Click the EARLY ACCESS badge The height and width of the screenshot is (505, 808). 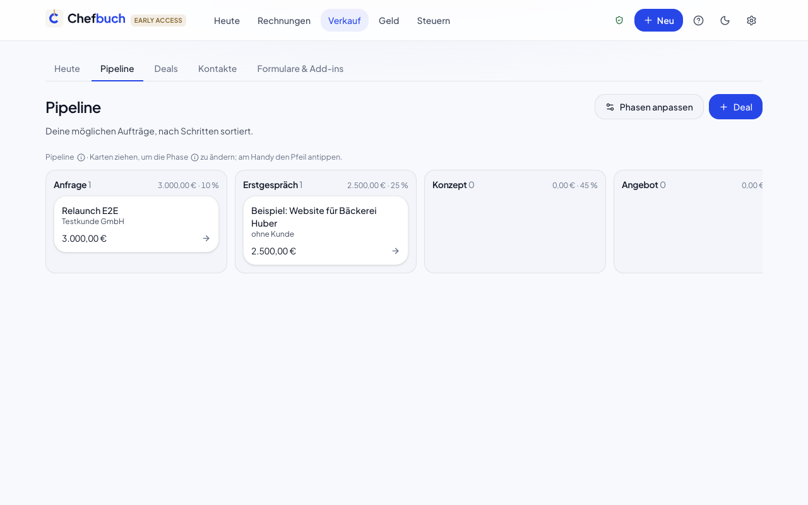158,20
